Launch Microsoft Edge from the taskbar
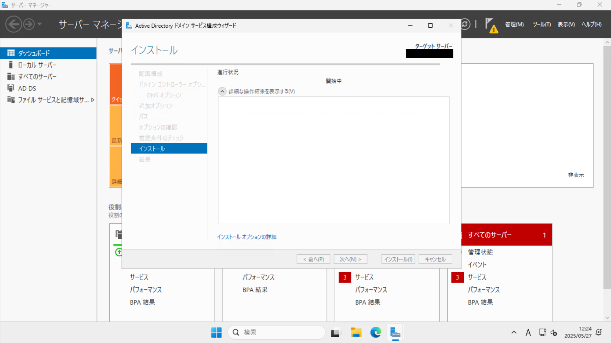This screenshot has height=343, width=611. (375, 333)
